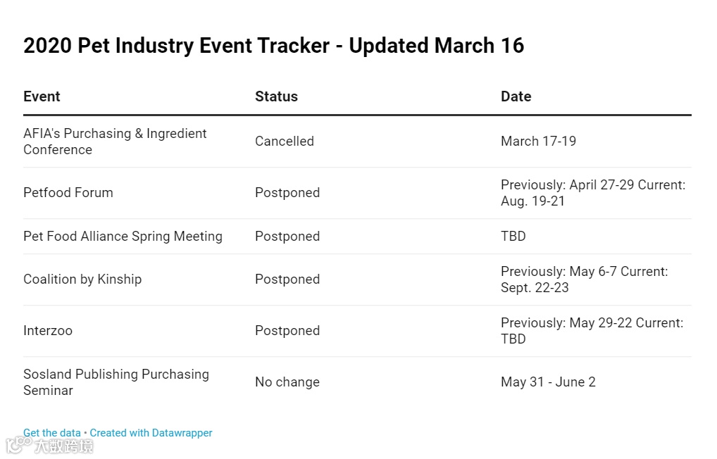Select the Interzoo event name

(x=48, y=331)
